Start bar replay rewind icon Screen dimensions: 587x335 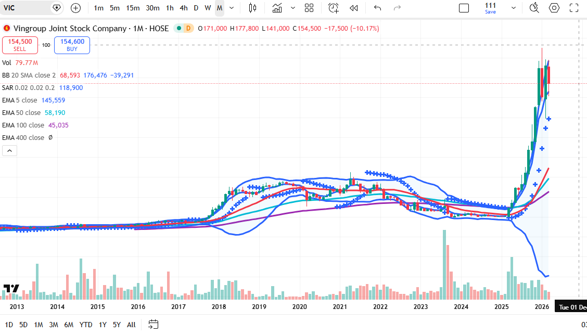pos(354,8)
